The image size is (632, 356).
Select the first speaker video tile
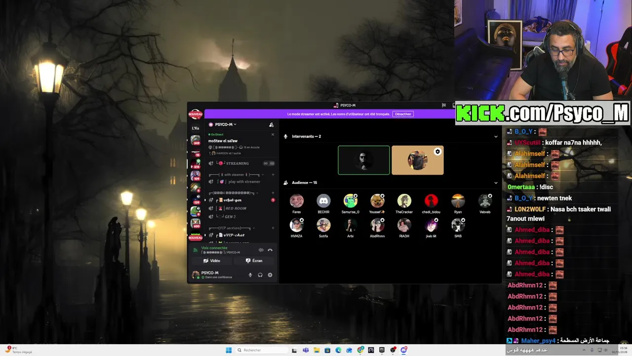click(x=364, y=160)
